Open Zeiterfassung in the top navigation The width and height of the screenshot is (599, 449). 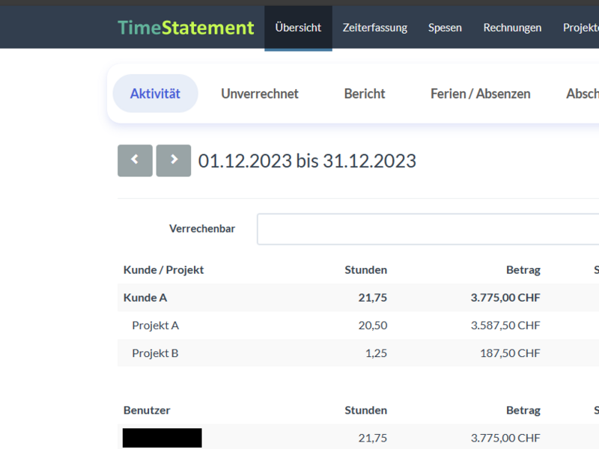tap(374, 28)
